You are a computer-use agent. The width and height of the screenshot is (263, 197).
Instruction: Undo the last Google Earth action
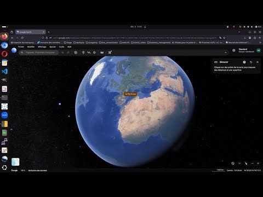pos(62,53)
